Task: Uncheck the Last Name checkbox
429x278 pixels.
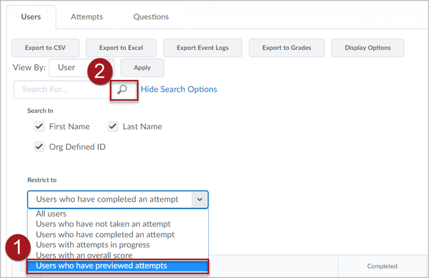Action: click(x=113, y=127)
